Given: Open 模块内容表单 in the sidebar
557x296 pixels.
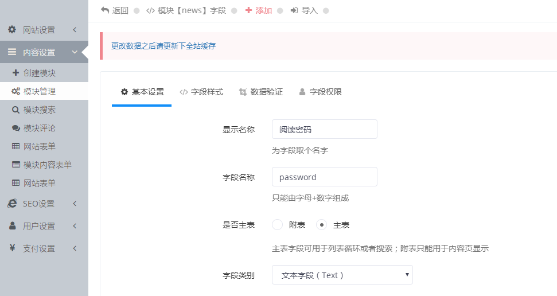Looking at the screenshot, I should point(44,165).
